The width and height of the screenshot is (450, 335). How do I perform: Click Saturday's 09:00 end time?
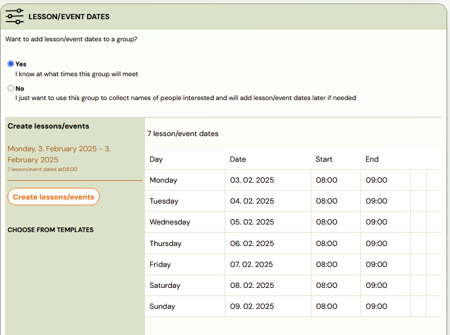[376, 286]
